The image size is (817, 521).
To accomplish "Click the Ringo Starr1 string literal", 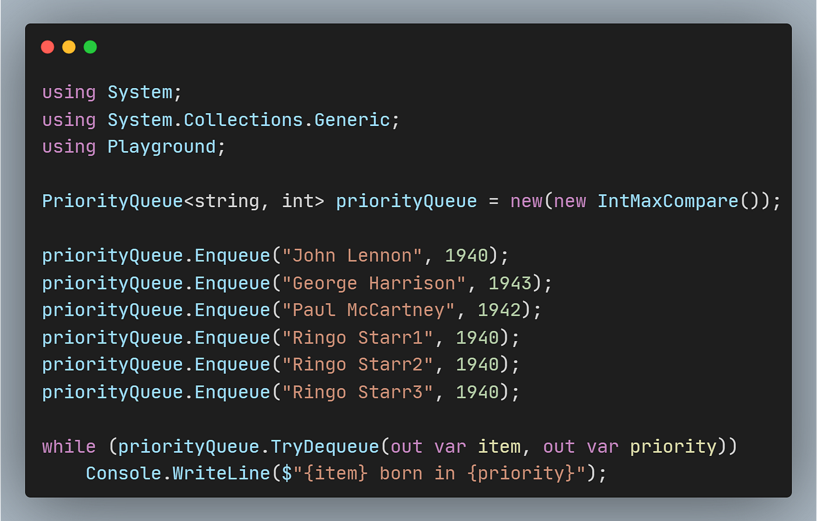I will click(356, 337).
